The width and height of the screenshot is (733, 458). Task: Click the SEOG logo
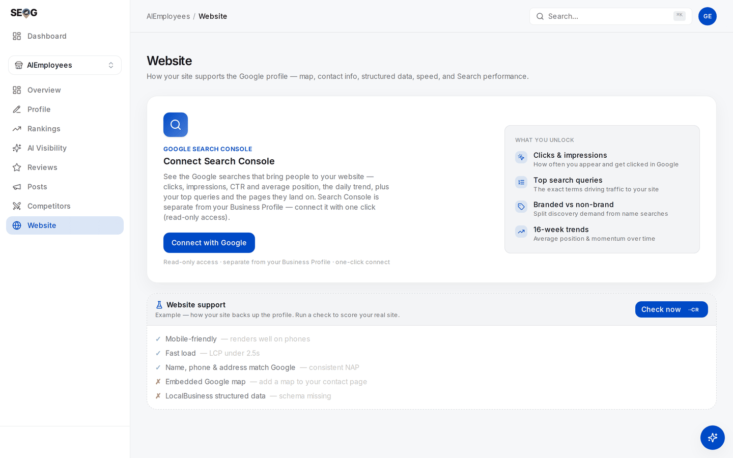(x=24, y=13)
